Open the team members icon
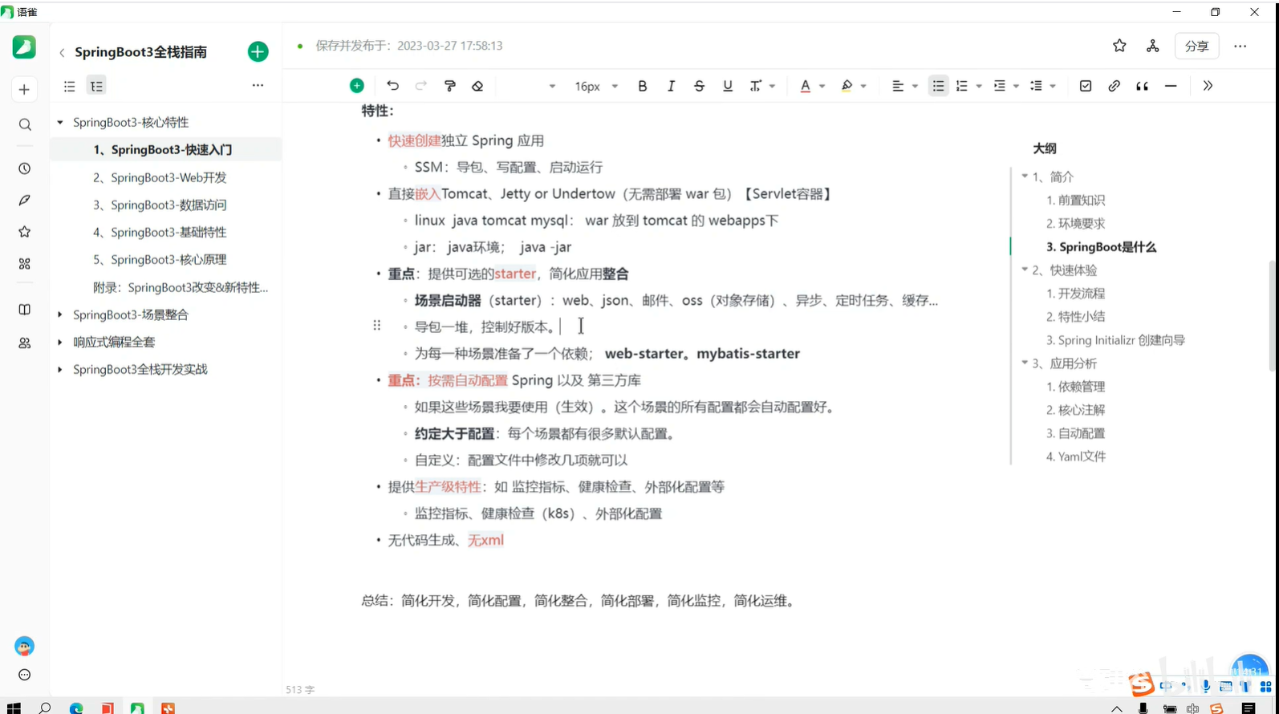This screenshot has height=714, width=1279. (25, 343)
